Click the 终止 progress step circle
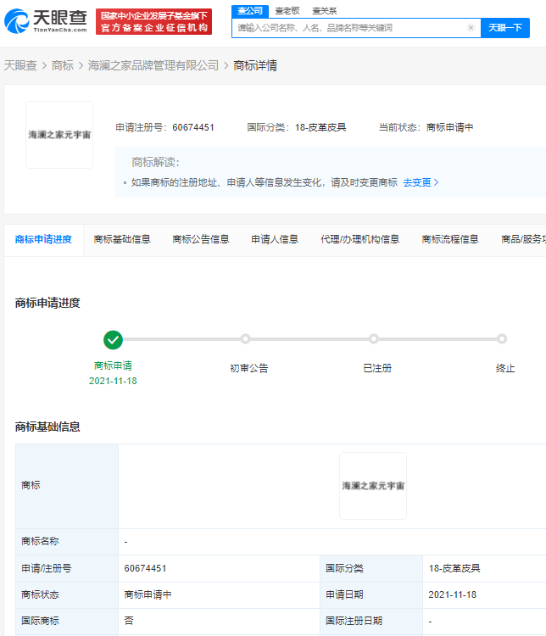 [502, 338]
